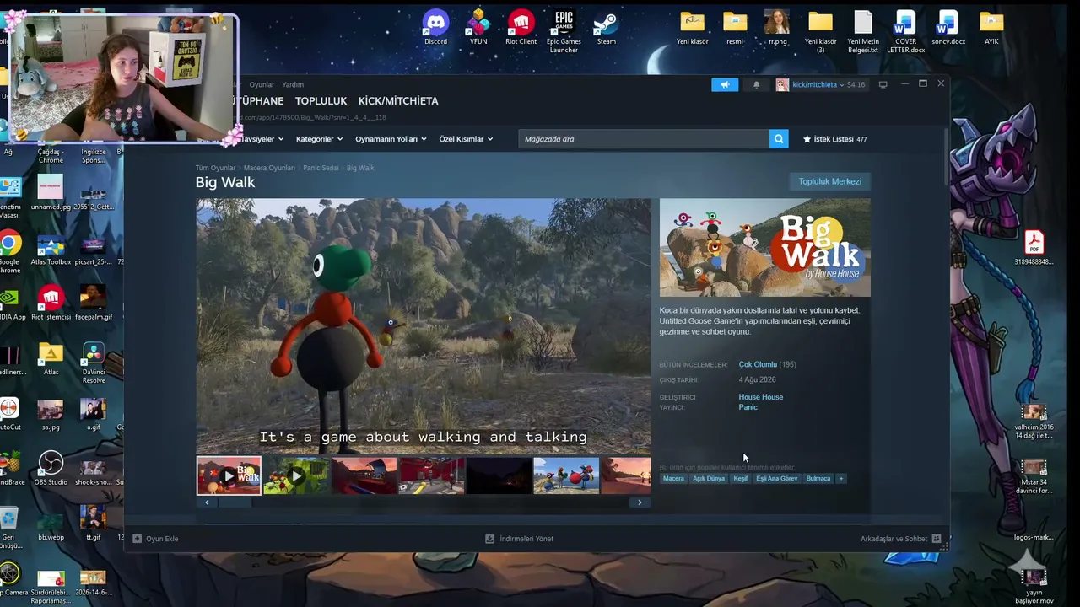Open the Oyunlar menu in Steam
Image resolution: width=1080 pixels, height=607 pixels.
point(262,85)
